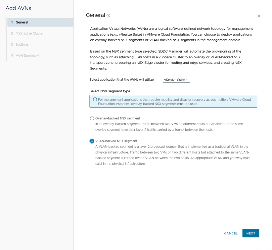Image resolution: width=272 pixels, height=250 pixels.
Task: Open the vRealize Suite application dropdown
Action: (x=176, y=80)
